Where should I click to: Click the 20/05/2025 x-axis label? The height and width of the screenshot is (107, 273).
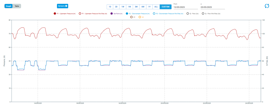point(164,103)
